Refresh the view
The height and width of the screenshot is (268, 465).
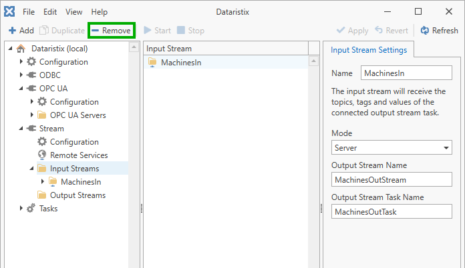439,31
